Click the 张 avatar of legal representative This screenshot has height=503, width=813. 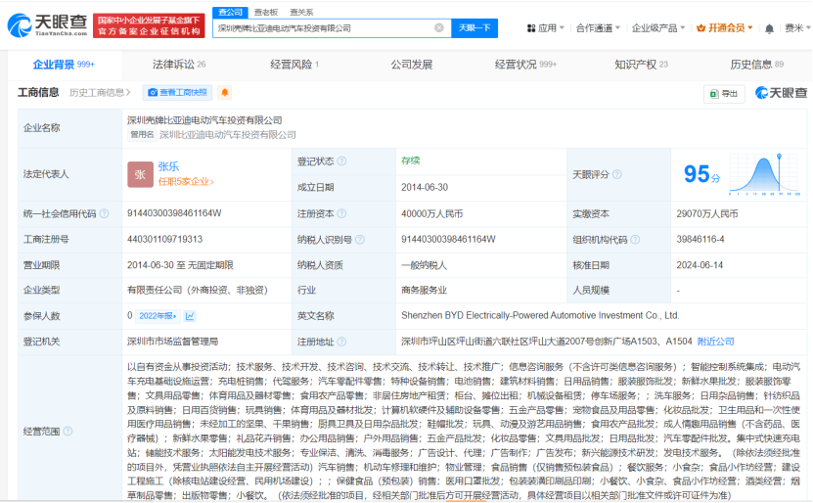[140, 174]
